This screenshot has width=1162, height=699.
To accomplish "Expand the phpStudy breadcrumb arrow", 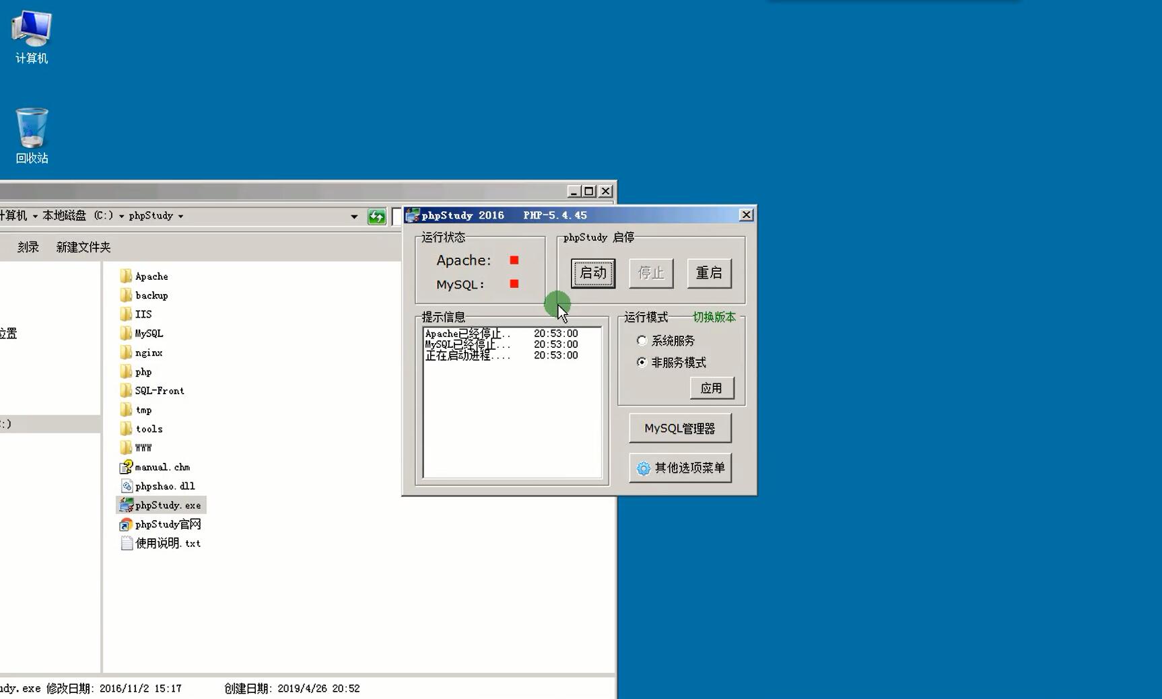I will click(x=180, y=216).
